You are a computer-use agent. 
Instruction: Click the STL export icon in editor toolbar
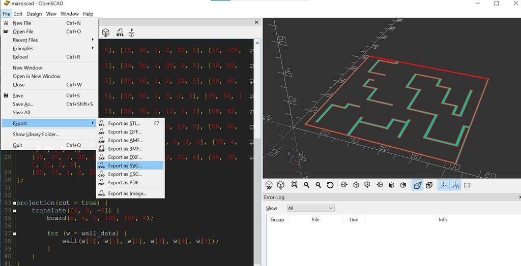pyautogui.click(x=120, y=32)
